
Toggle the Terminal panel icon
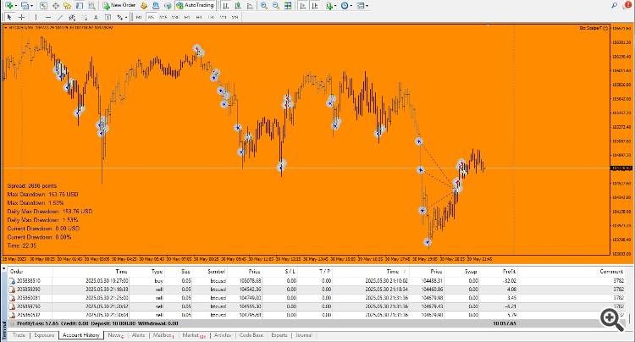[80, 6]
